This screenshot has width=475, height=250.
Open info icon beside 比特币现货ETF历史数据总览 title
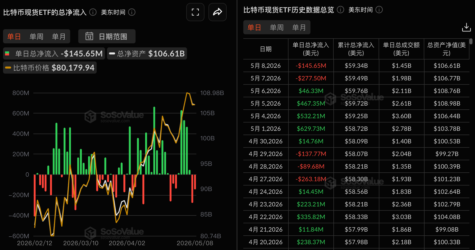click(x=340, y=10)
